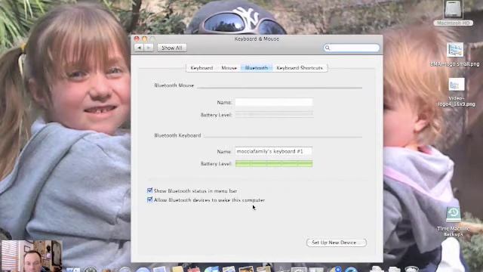Click the Bluetooth Mouse section heading
This screenshot has height=272, width=483.
tap(174, 85)
